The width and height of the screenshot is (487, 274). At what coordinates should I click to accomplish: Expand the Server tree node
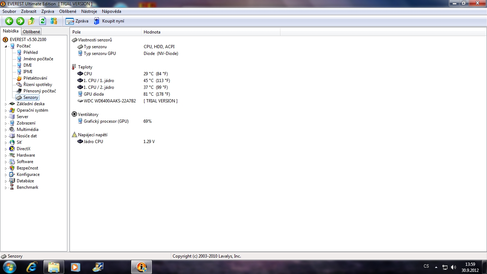(x=6, y=117)
